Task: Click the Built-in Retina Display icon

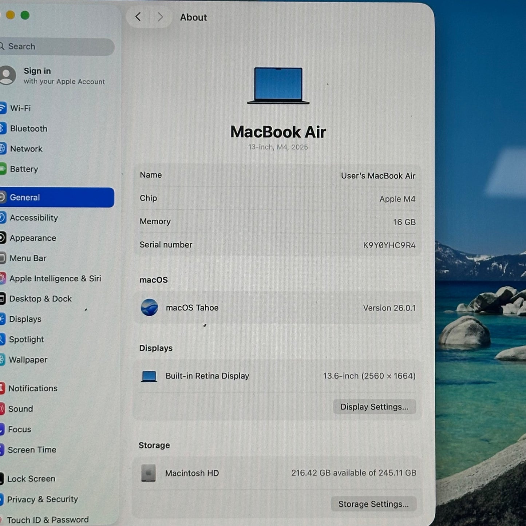Action: pos(149,376)
